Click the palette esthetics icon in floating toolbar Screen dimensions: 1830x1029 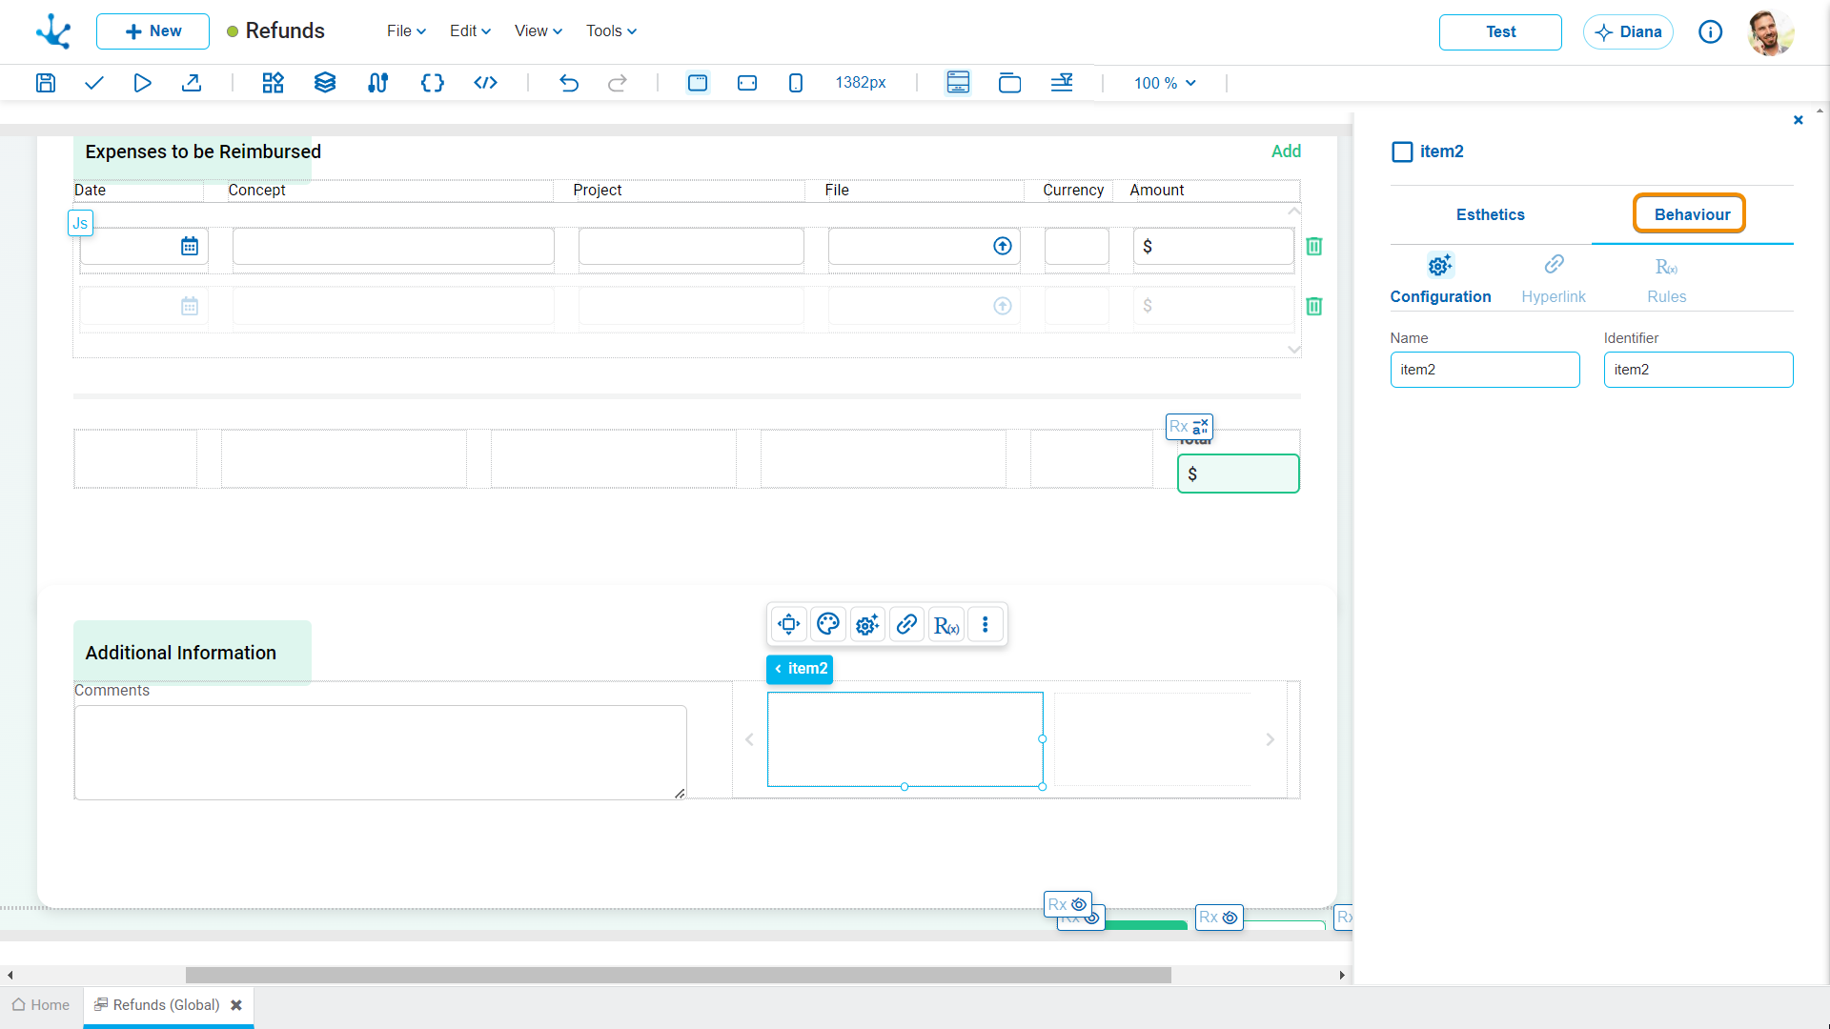(827, 624)
